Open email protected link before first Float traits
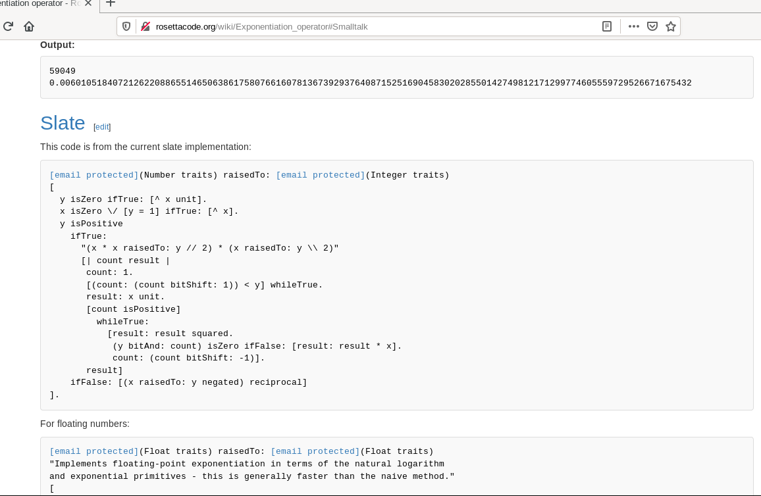This screenshot has width=761, height=496. tap(93, 451)
